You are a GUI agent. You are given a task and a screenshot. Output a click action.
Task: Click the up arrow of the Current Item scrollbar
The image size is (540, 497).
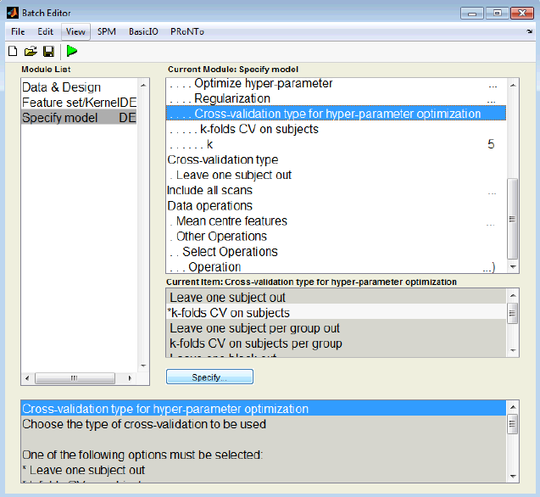click(x=513, y=295)
